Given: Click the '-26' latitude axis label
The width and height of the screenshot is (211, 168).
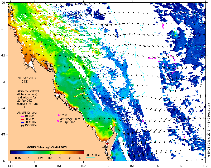Looking at the screenshot, I should click(x=3, y=161).
